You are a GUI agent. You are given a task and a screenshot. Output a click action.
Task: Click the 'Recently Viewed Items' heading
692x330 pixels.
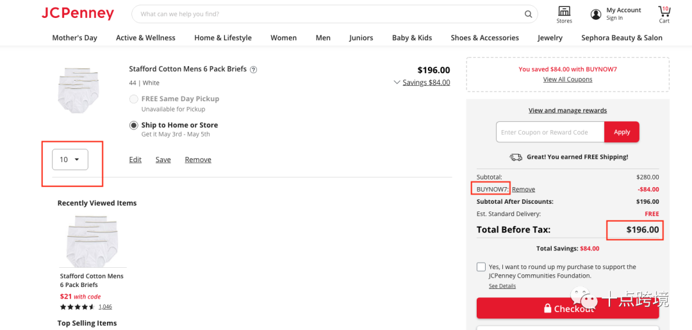pyautogui.click(x=97, y=203)
